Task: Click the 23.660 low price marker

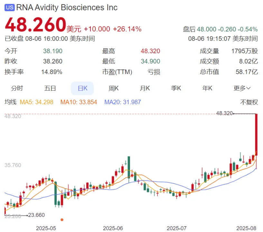Action: coord(36,215)
